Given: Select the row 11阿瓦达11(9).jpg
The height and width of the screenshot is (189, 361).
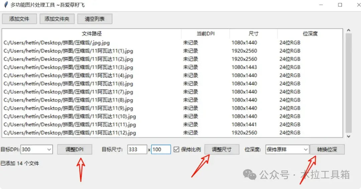Looking at the screenshot, I should tap(172, 108).
